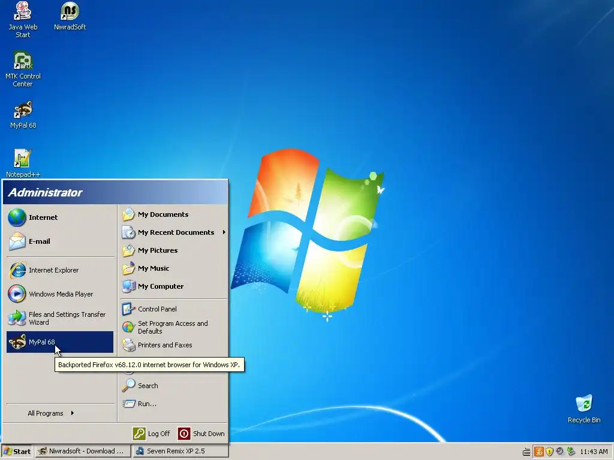The height and width of the screenshot is (460, 614).
Task: Open the NiwradSoft desktop shortcut
Action: coord(70,16)
